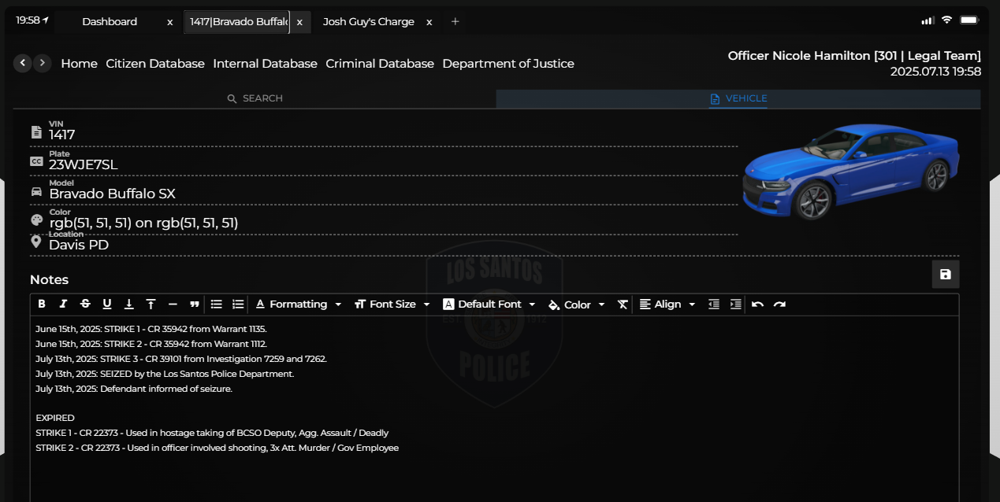
Task: Go back with the left arrow button
Action: pyautogui.click(x=23, y=63)
